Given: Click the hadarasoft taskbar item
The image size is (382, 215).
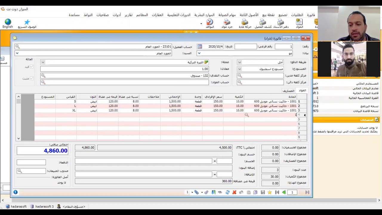Looking at the screenshot, I should coord(16,207).
